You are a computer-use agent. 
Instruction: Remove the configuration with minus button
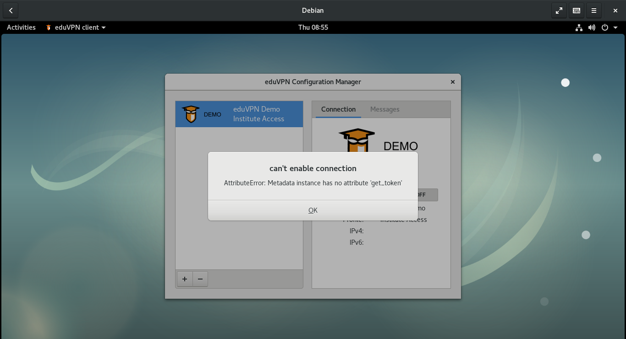tap(200, 279)
